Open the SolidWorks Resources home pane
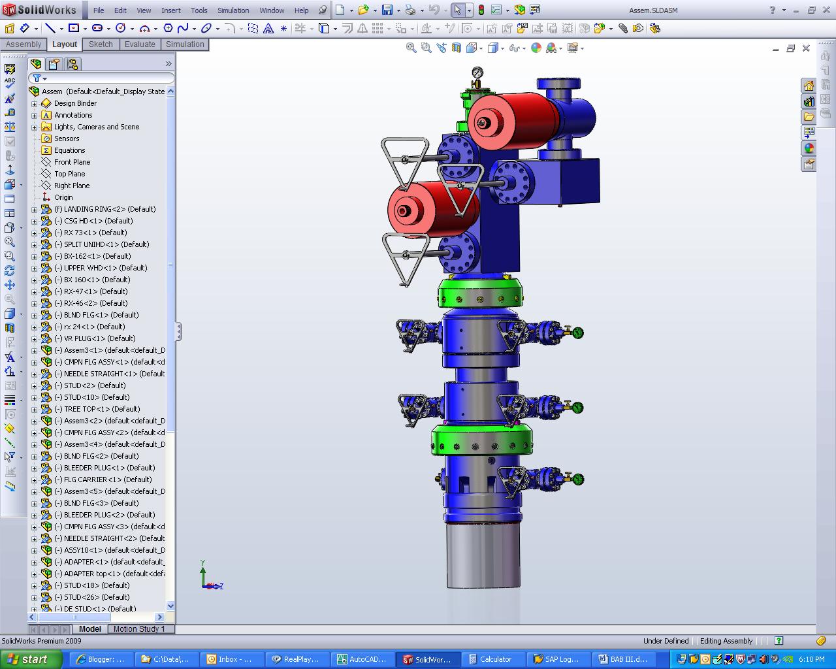 tap(809, 86)
